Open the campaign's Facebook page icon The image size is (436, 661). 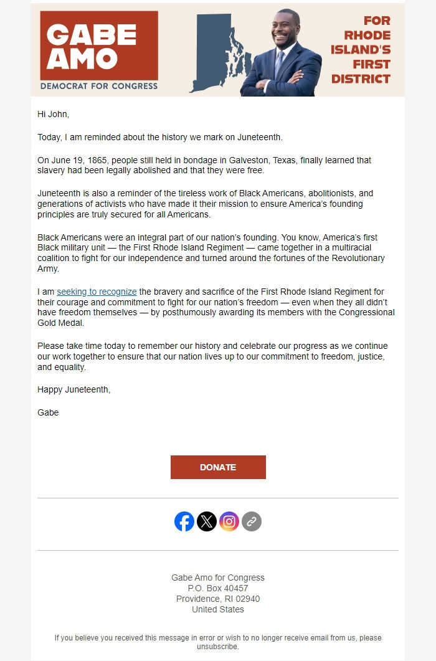point(184,522)
